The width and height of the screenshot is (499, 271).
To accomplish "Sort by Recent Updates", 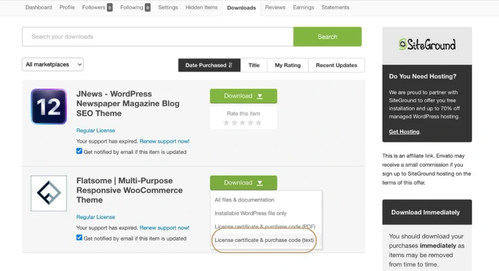I will (x=336, y=65).
